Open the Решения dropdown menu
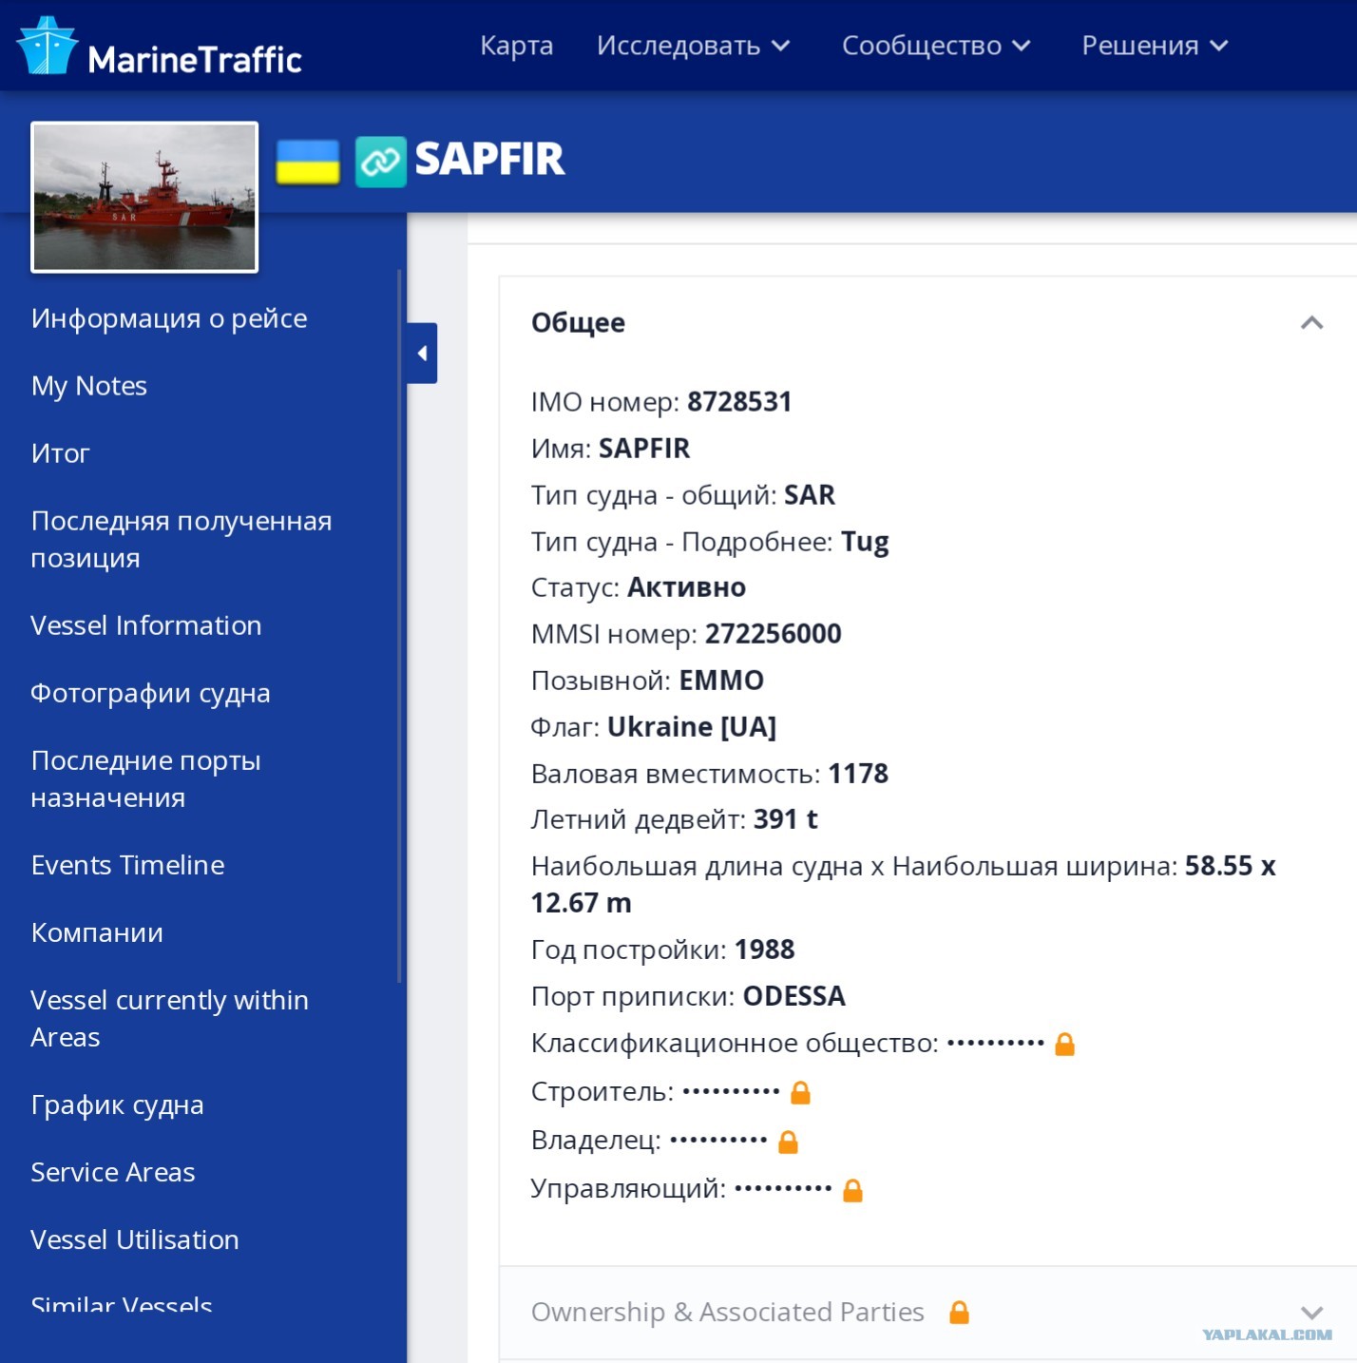The width and height of the screenshot is (1357, 1363). pos(1156,46)
